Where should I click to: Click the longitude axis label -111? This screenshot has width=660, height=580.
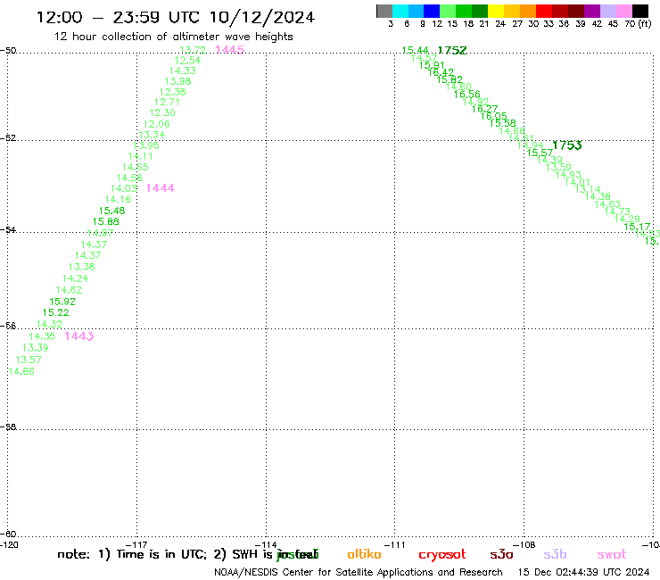[395, 545]
